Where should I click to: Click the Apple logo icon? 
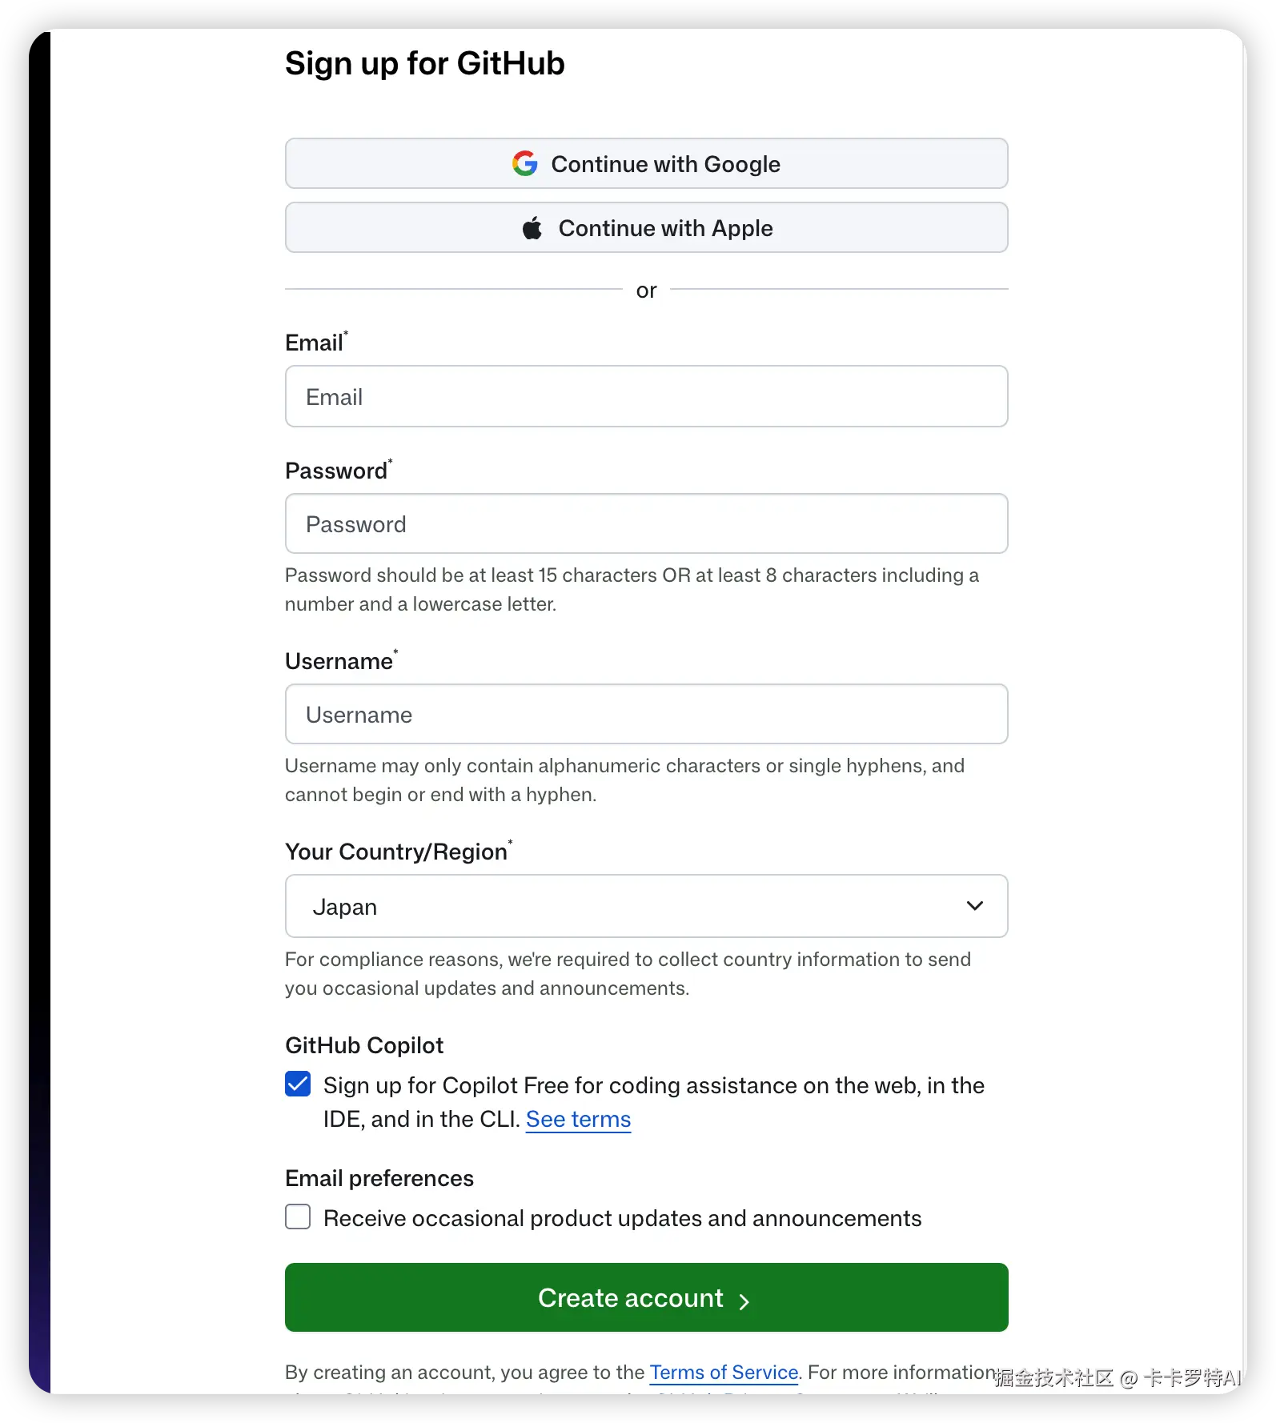[532, 228]
